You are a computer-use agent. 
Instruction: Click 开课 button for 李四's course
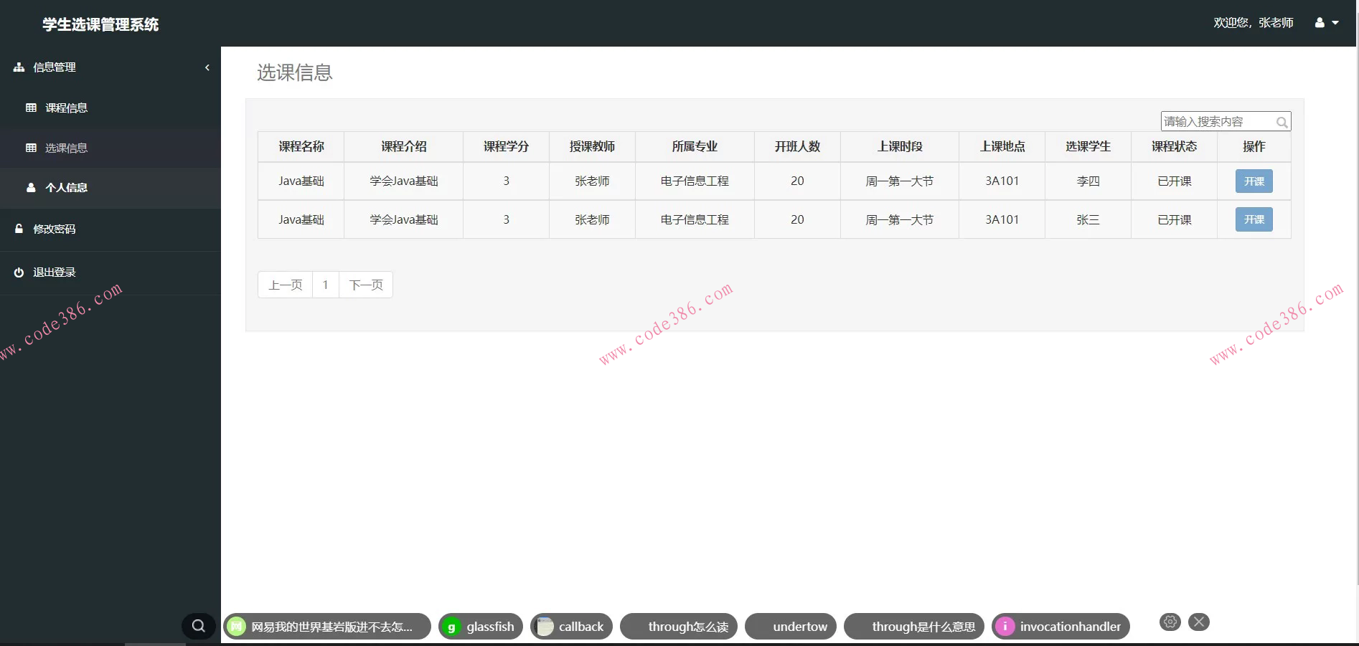click(x=1253, y=181)
